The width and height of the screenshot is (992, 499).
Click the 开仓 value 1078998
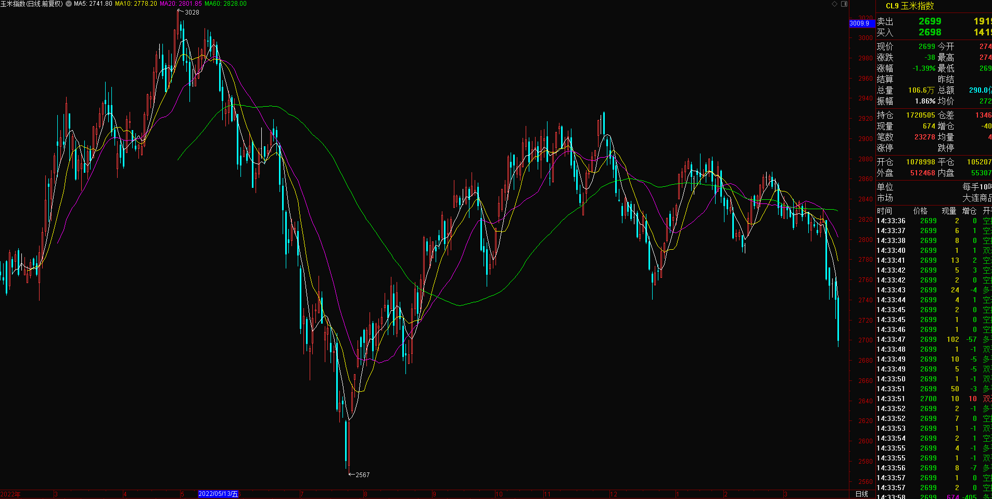point(921,162)
